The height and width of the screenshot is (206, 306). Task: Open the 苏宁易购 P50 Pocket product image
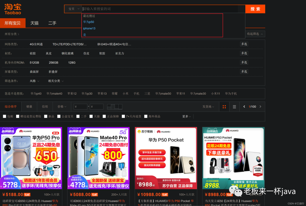[166, 158]
